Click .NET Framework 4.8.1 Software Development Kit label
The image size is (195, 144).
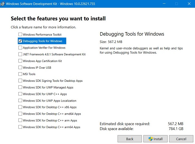click(54, 54)
